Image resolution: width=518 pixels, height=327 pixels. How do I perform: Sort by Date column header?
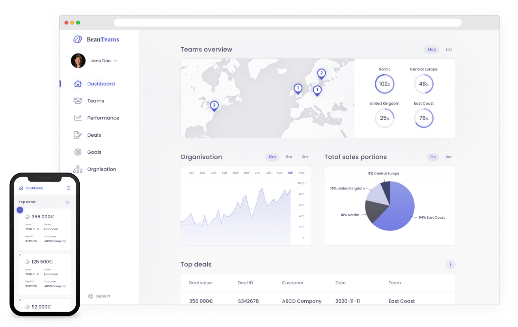[341, 282]
